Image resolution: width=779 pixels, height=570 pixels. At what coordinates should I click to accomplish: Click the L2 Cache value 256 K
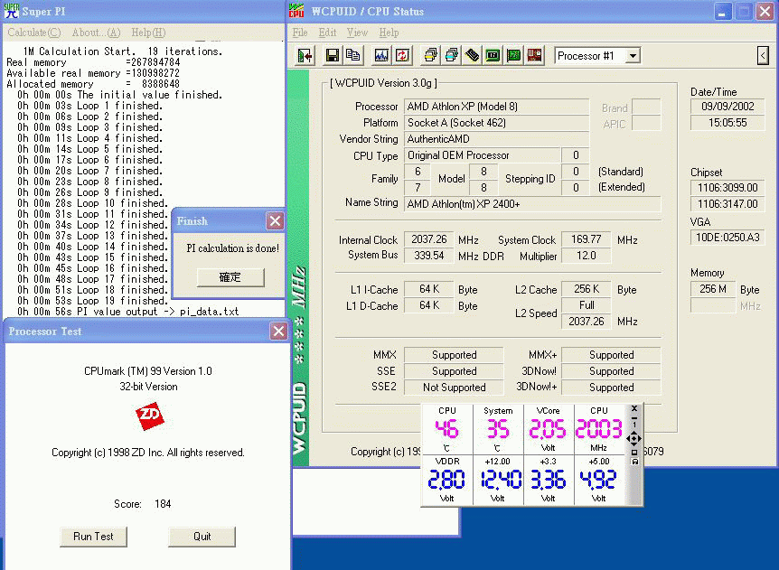coord(587,289)
